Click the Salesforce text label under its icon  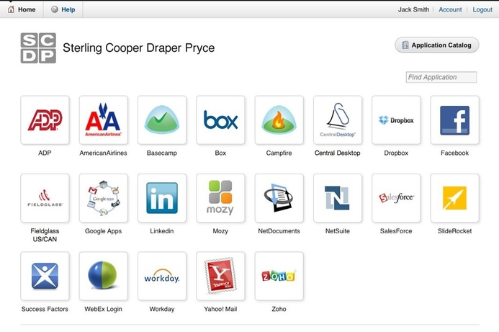(x=396, y=231)
